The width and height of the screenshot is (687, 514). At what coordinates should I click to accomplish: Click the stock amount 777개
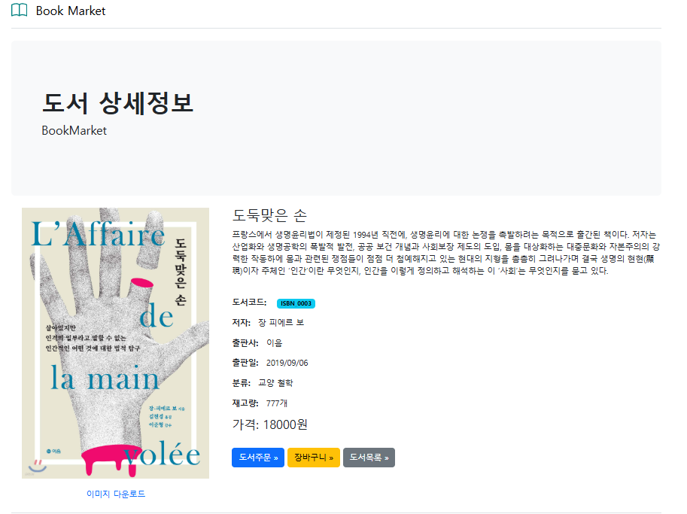pos(277,403)
